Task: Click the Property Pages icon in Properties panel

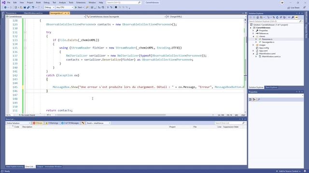Action: 259,99
